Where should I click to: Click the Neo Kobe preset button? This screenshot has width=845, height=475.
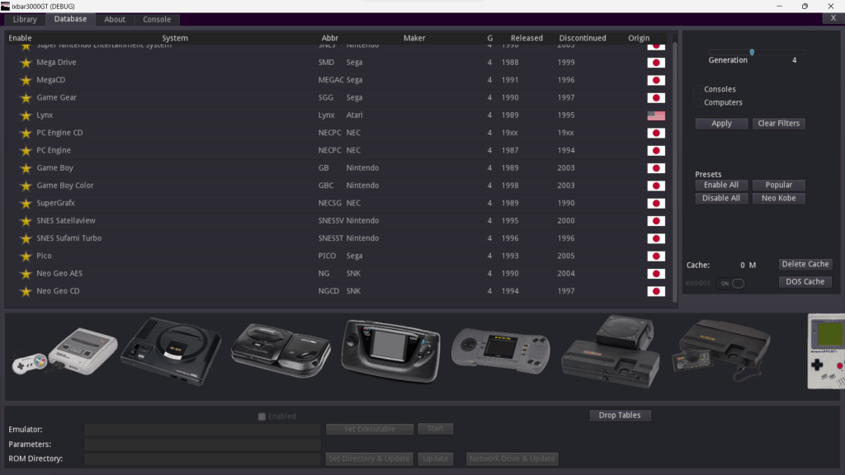pyautogui.click(x=778, y=198)
